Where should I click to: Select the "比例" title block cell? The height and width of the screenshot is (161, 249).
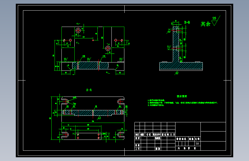point(197,139)
